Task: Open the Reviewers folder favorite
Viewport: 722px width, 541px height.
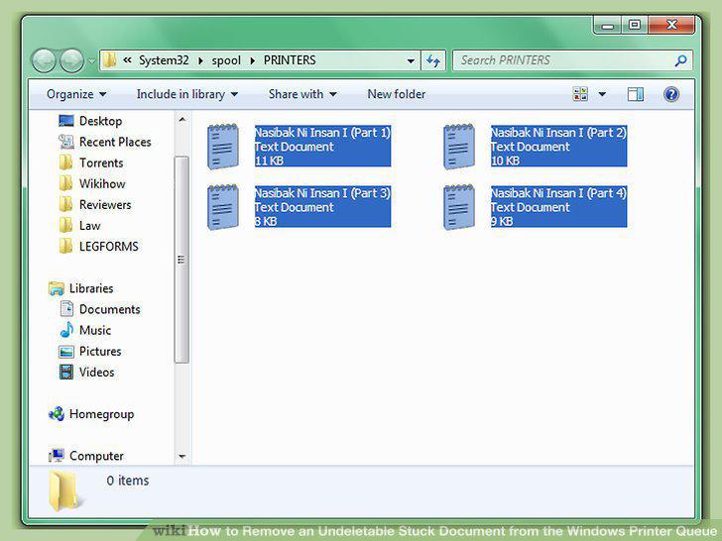Action: click(105, 205)
